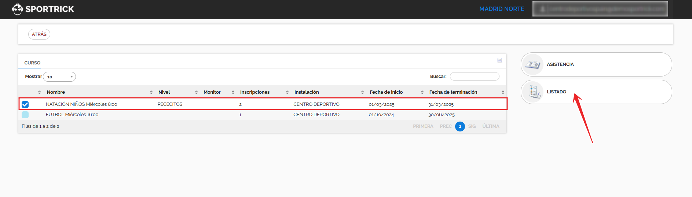Go to the PRIMERA page
Screen dimensions: 692x197
pyautogui.click(x=423, y=126)
